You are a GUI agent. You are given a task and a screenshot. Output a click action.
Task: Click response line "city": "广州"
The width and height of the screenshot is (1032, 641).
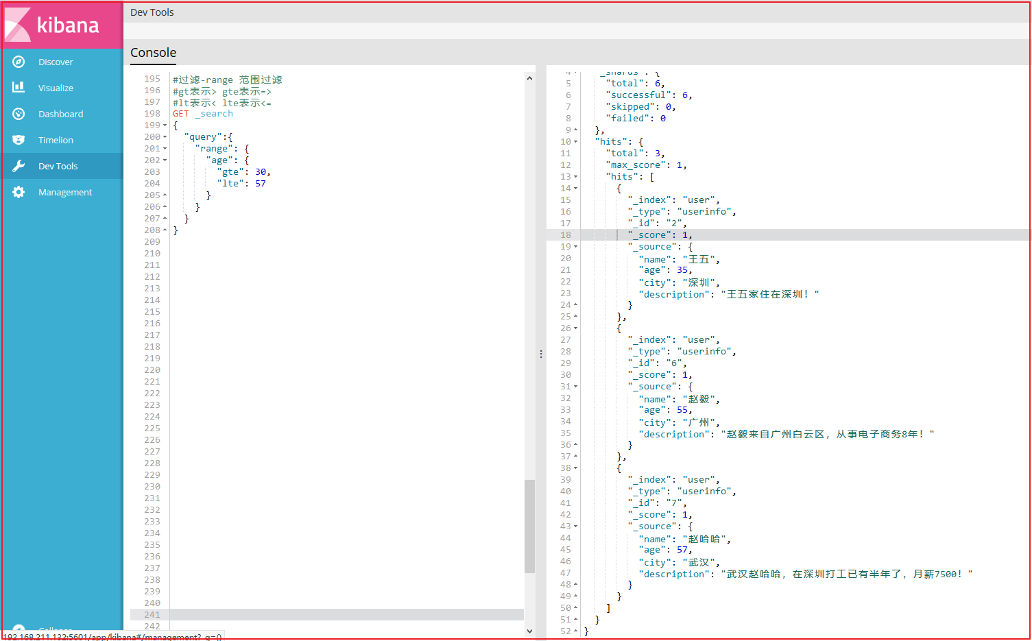[x=680, y=422]
